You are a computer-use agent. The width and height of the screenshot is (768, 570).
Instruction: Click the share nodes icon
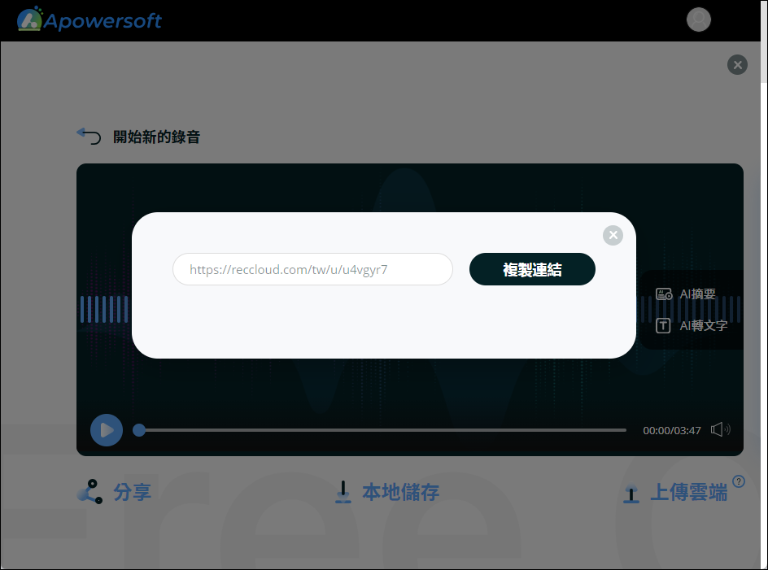point(90,492)
